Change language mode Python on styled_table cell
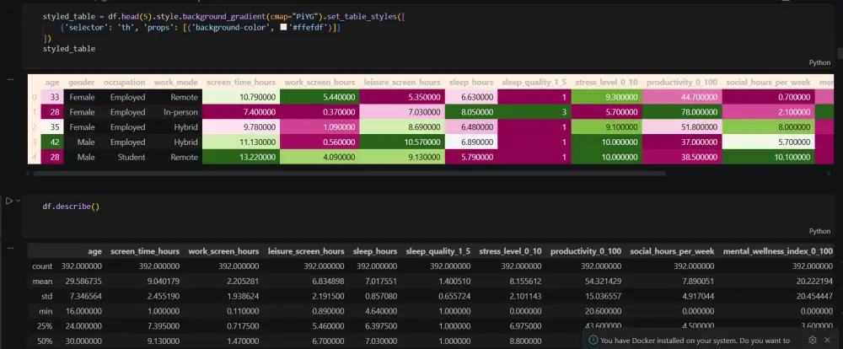Viewport: 843px width, 349px height. click(x=820, y=63)
